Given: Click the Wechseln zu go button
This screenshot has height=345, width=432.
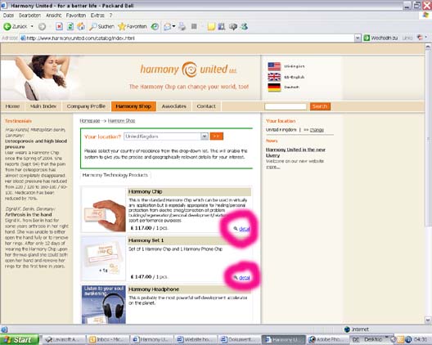Looking at the screenshot, I should (380, 38).
